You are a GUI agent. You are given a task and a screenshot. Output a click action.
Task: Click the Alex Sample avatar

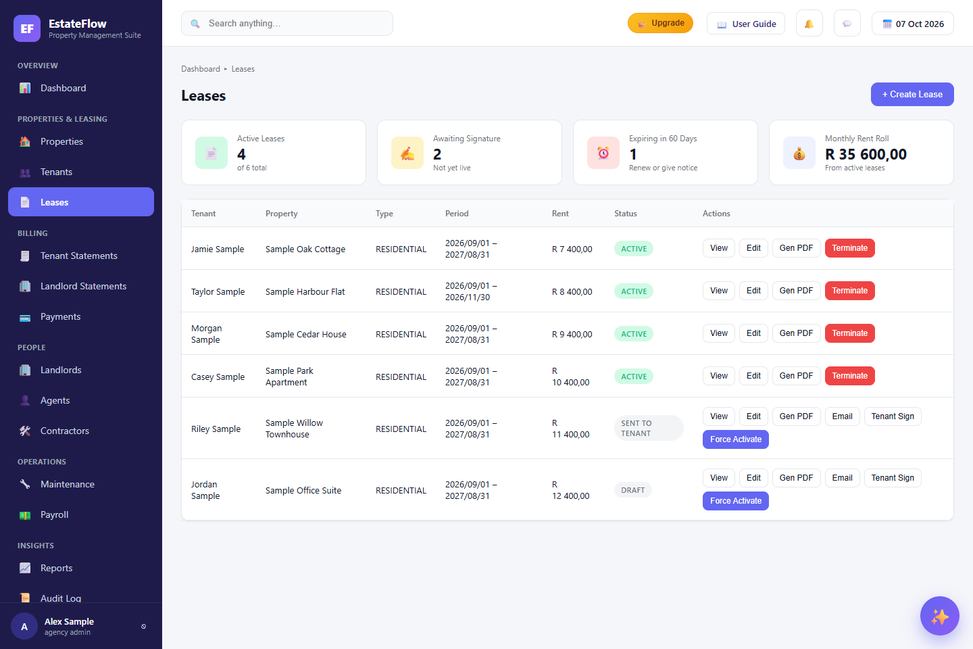tap(24, 627)
